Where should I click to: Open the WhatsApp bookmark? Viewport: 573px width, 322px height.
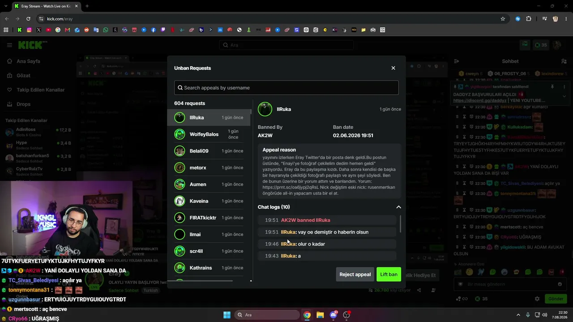click(x=106, y=30)
